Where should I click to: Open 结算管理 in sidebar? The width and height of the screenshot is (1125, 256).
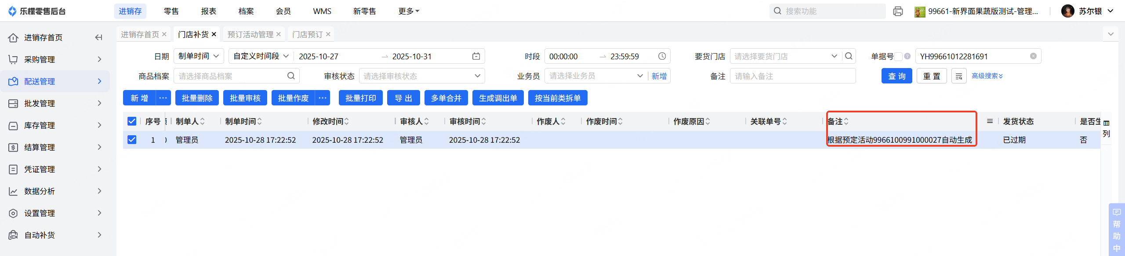coord(55,147)
